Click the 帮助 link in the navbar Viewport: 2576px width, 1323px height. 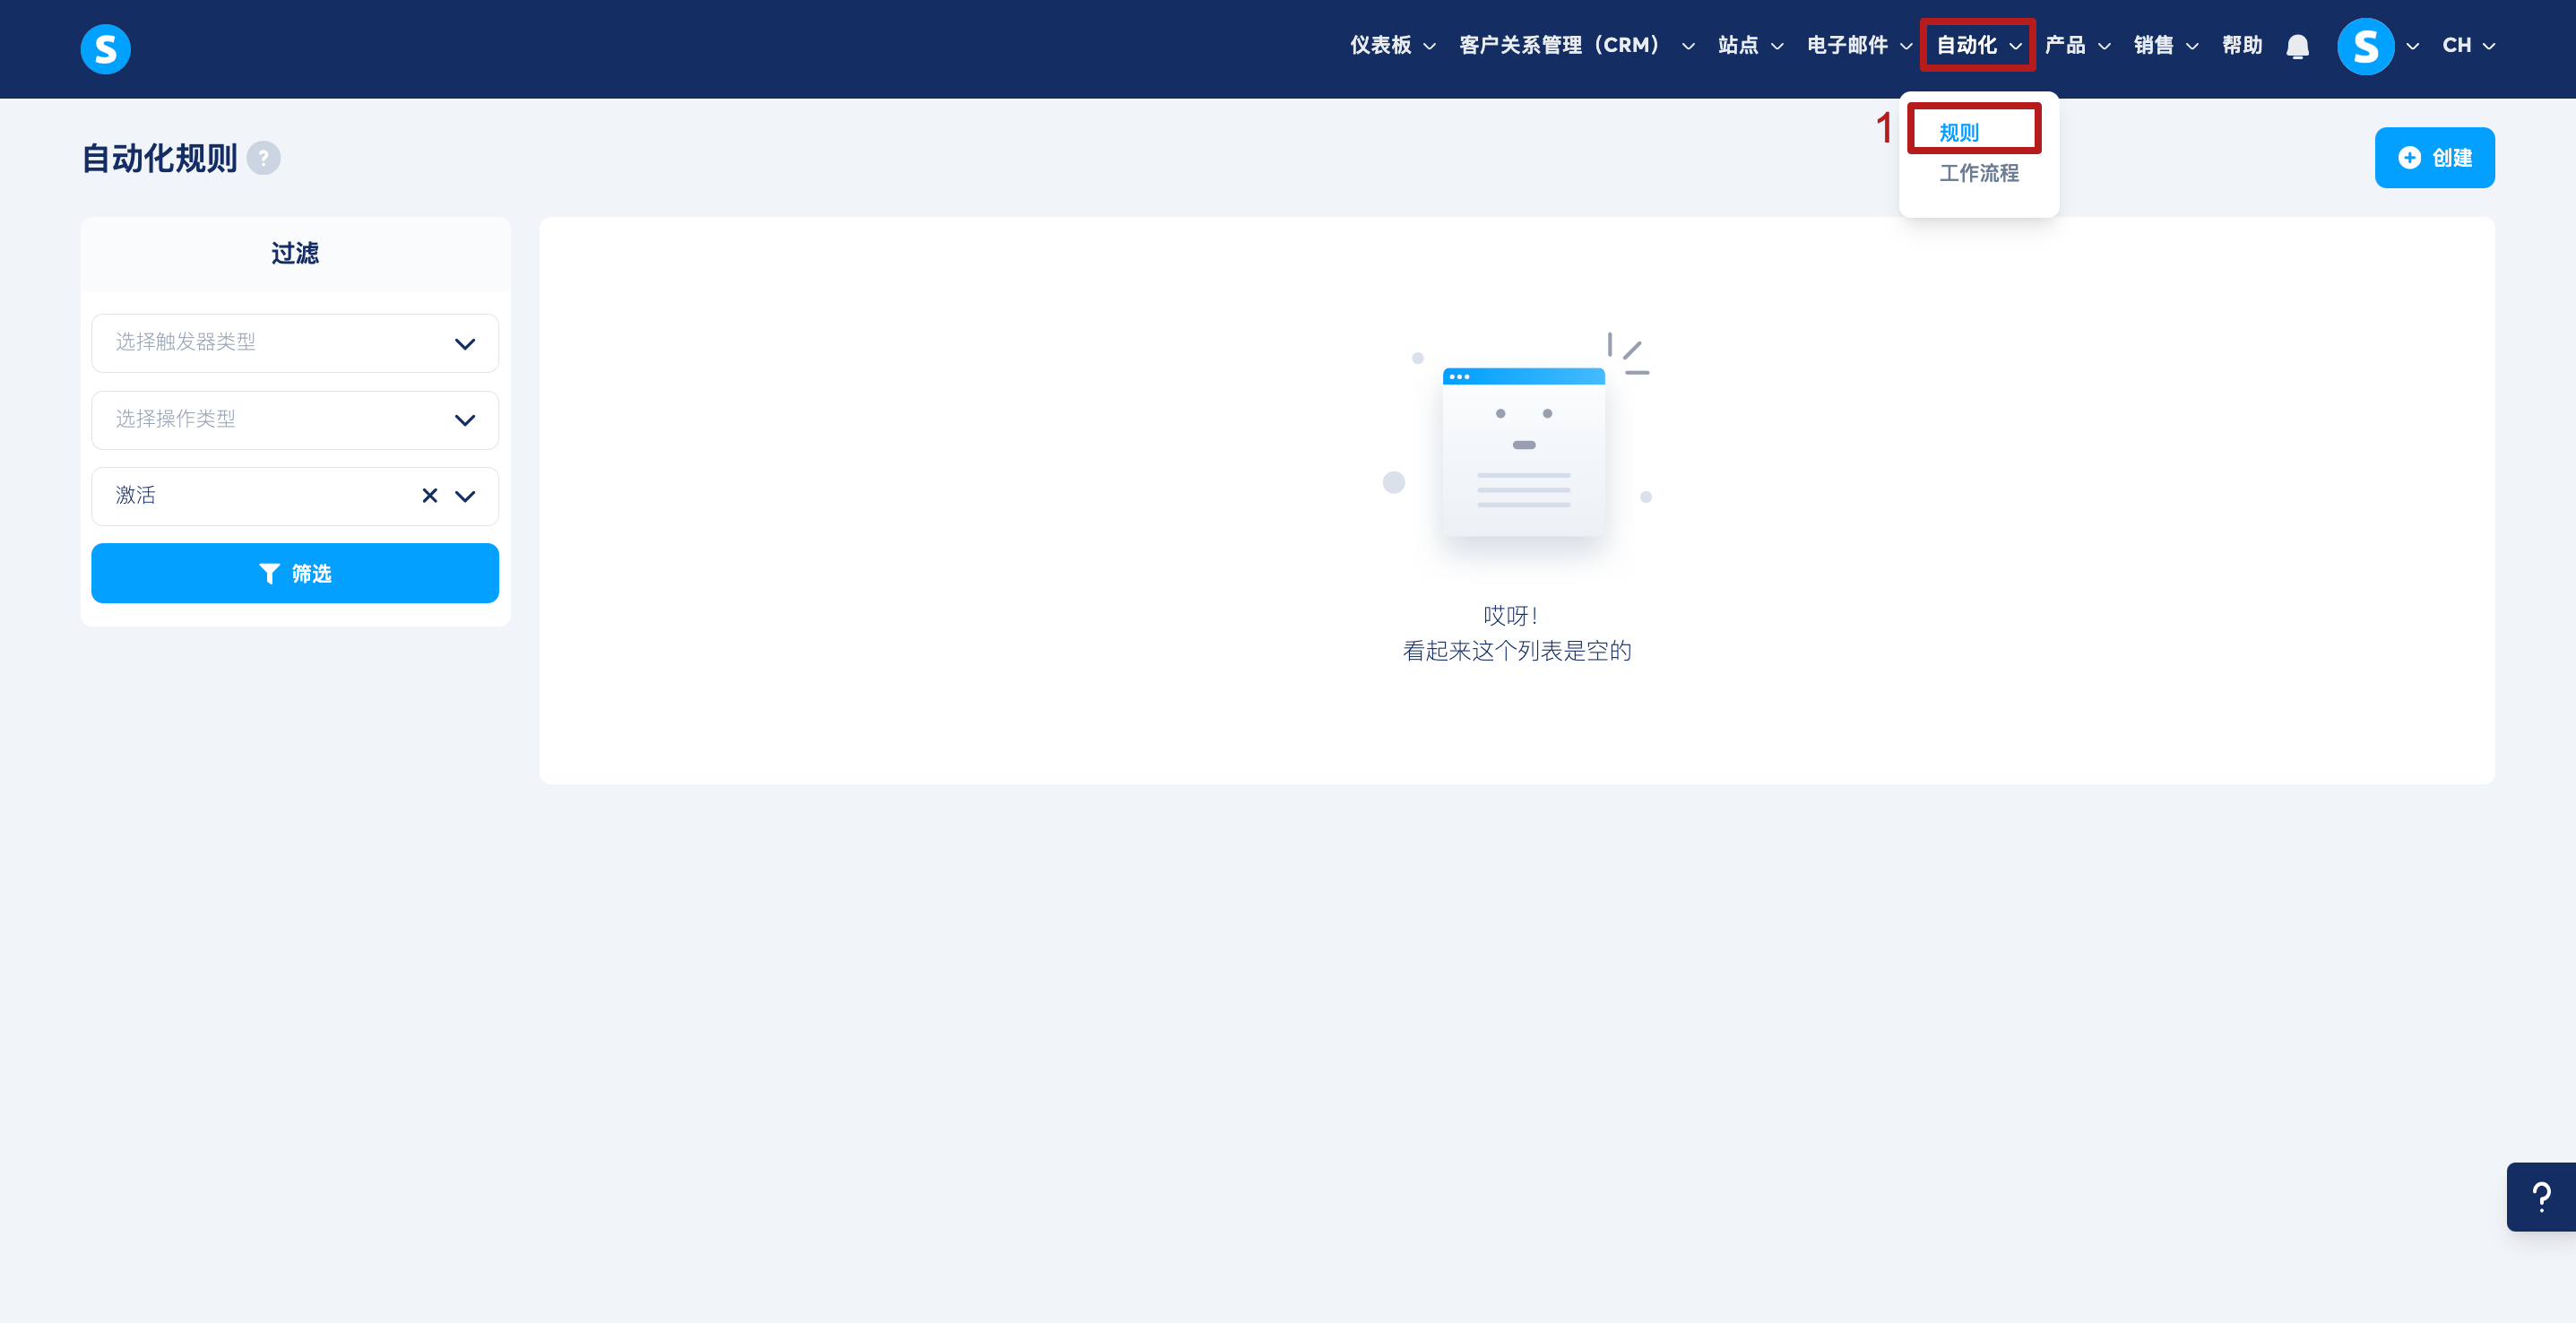click(x=2241, y=46)
